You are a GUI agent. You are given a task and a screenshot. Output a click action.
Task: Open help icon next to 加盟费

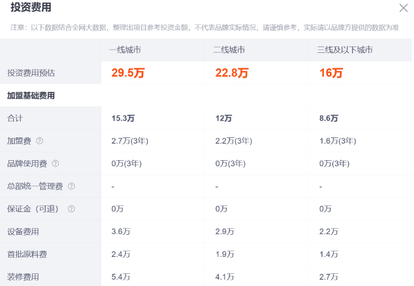click(40, 141)
